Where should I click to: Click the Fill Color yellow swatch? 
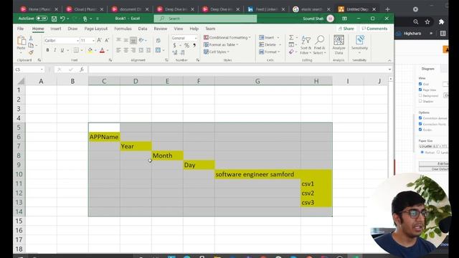coord(90,50)
